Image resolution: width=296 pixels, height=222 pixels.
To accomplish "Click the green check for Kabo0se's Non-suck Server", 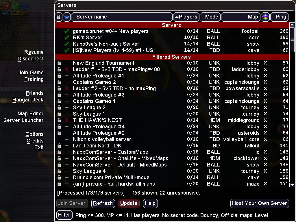I will click(66, 44).
